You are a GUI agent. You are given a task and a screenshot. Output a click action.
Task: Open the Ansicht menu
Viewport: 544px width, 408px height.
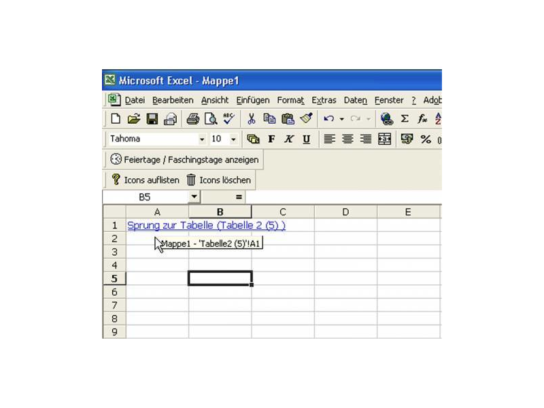tap(215, 100)
